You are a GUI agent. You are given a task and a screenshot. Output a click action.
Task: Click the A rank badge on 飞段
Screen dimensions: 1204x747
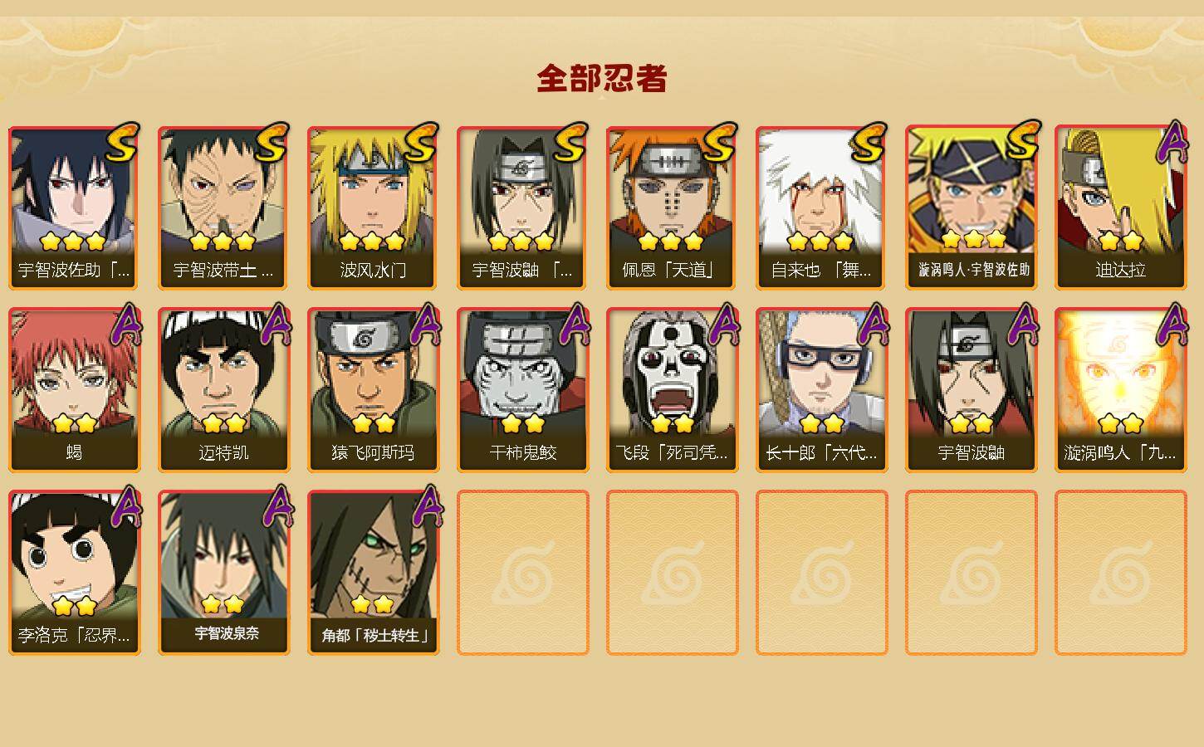pyautogui.click(x=723, y=325)
